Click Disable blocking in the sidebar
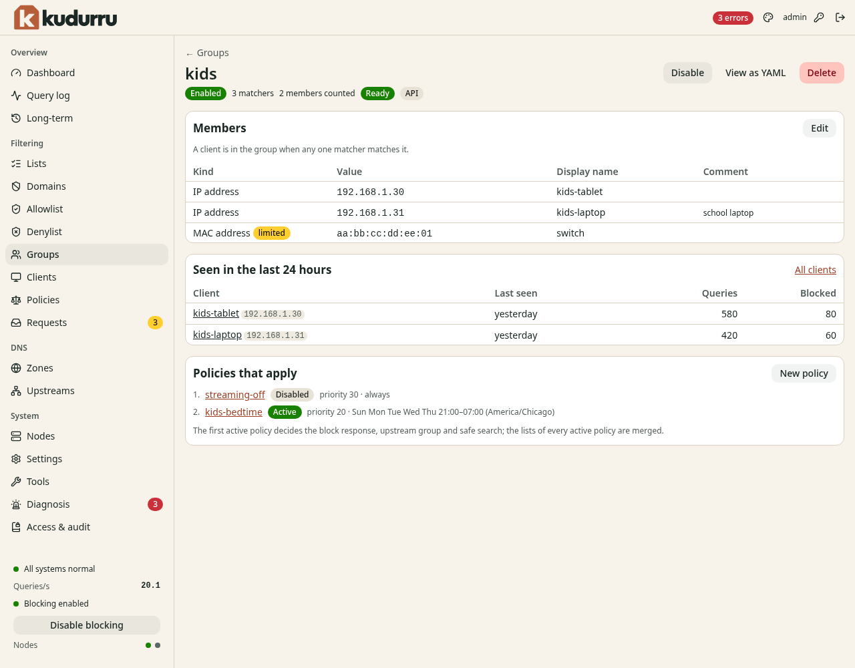 tap(87, 625)
